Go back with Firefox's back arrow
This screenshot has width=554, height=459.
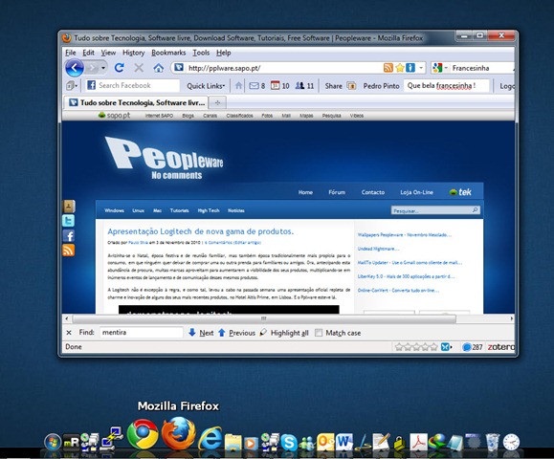click(x=75, y=68)
